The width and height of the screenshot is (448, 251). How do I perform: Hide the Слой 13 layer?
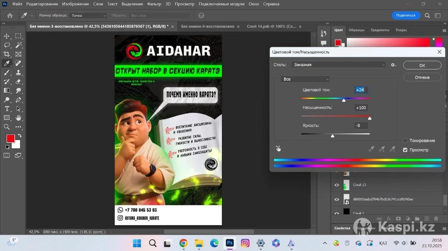coord(337,185)
